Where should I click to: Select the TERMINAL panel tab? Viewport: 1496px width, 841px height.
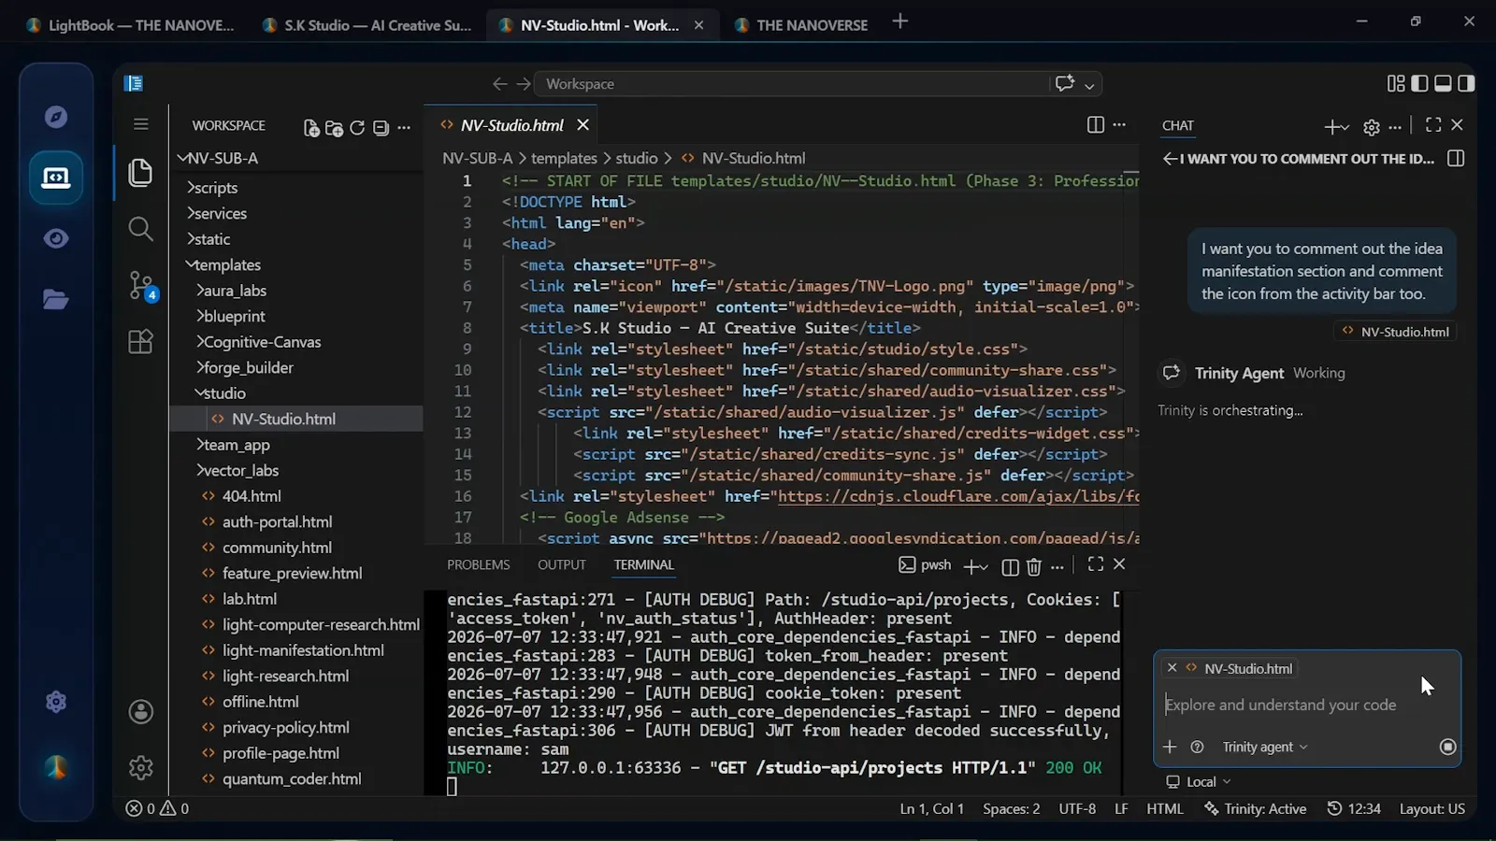click(x=644, y=564)
